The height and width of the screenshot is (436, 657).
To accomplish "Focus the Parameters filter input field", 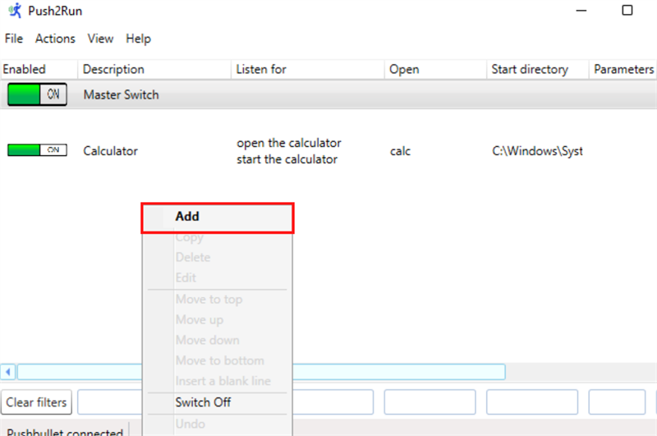I will click(x=617, y=402).
